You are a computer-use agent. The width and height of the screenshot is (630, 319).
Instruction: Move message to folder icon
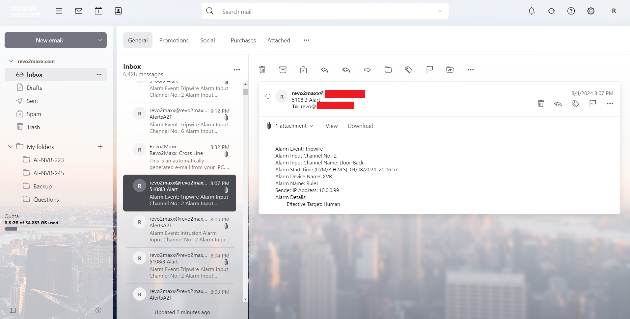(388, 70)
